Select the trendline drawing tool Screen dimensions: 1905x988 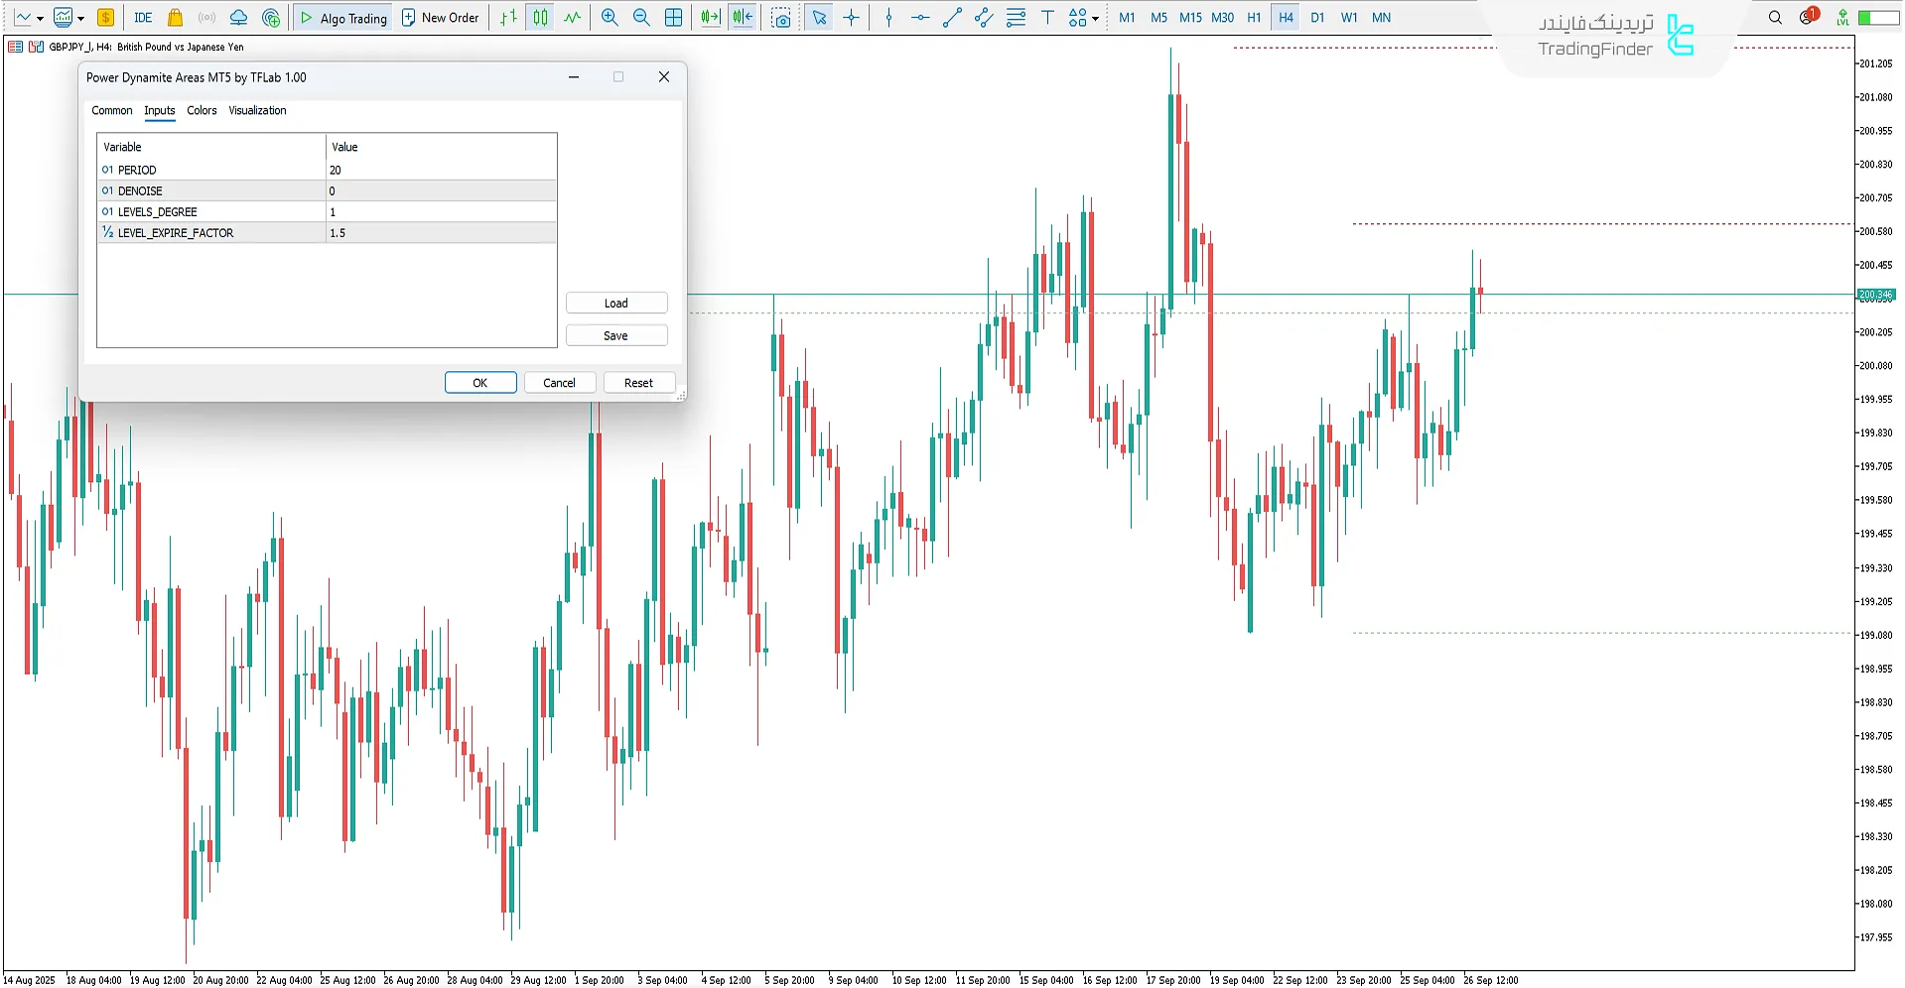[952, 18]
